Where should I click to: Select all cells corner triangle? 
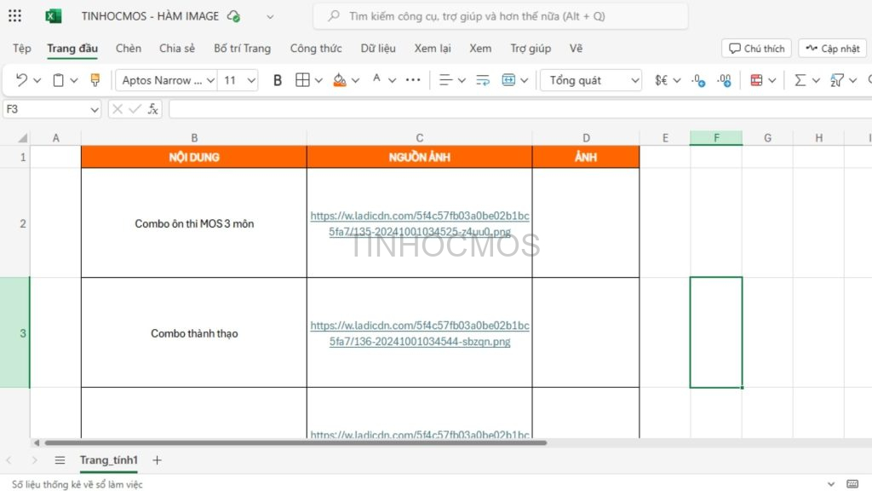[x=23, y=137]
